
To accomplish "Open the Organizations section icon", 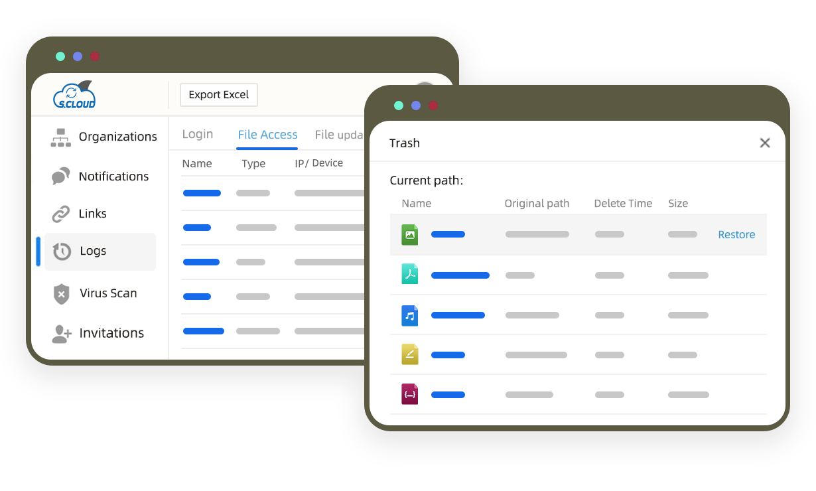I will [61, 137].
